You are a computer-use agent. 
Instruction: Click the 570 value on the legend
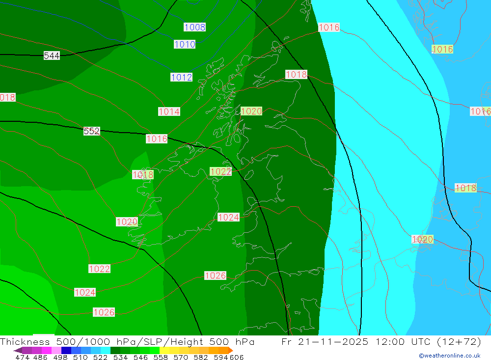[x=180, y=357]
